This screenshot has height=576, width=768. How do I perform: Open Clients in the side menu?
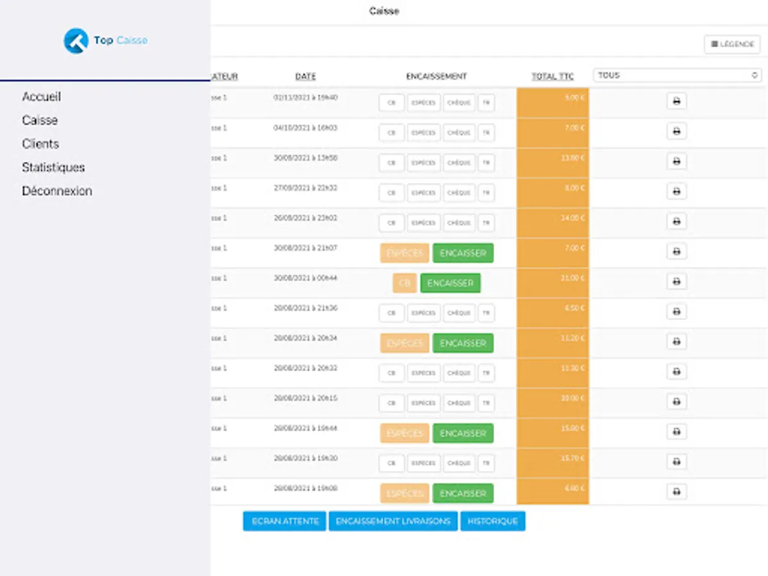point(40,144)
